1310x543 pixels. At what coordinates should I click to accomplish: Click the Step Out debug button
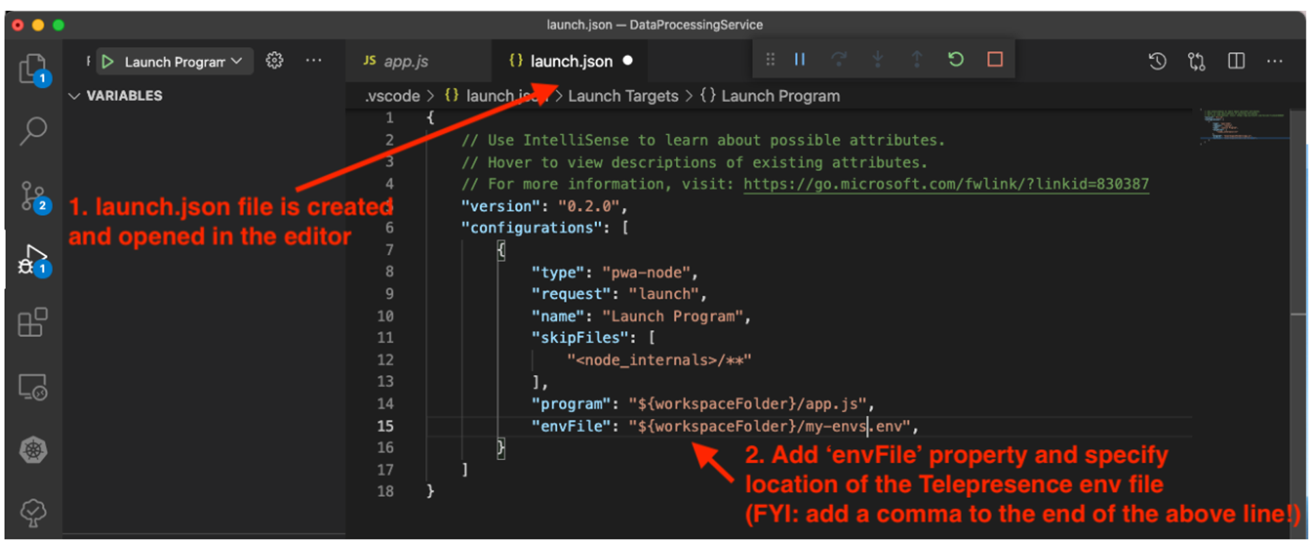click(917, 60)
